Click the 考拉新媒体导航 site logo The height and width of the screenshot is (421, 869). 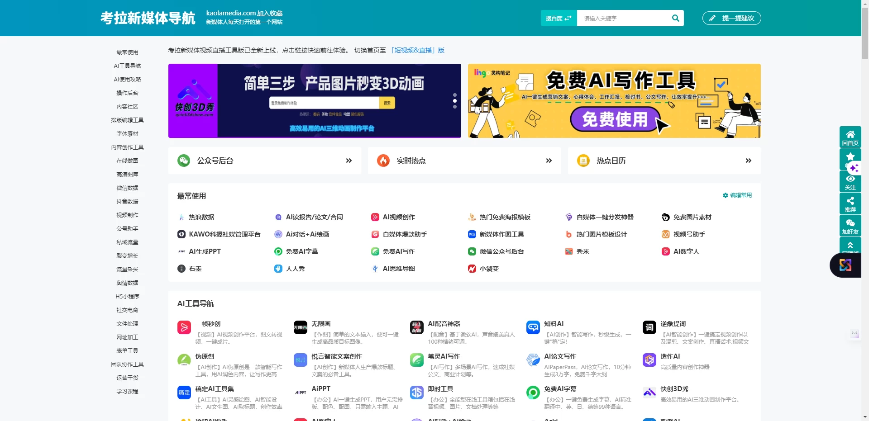tap(148, 18)
